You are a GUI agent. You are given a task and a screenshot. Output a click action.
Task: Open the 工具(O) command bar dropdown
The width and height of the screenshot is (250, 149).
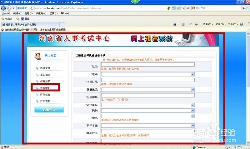233,24
